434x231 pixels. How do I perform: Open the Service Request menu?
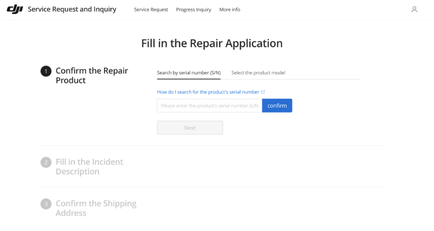coord(151,9)
